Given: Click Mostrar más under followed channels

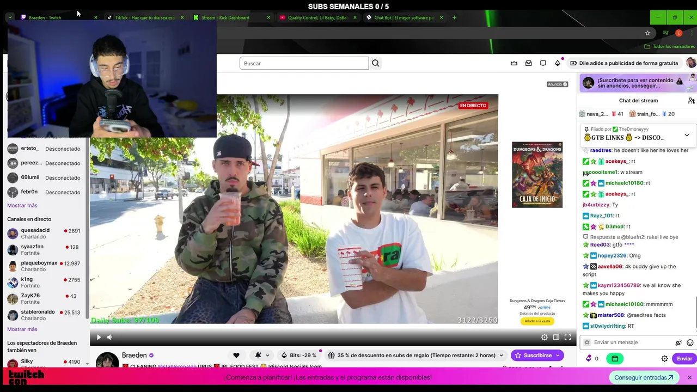Looking at the screenshot, I should [x=22, y=205].
